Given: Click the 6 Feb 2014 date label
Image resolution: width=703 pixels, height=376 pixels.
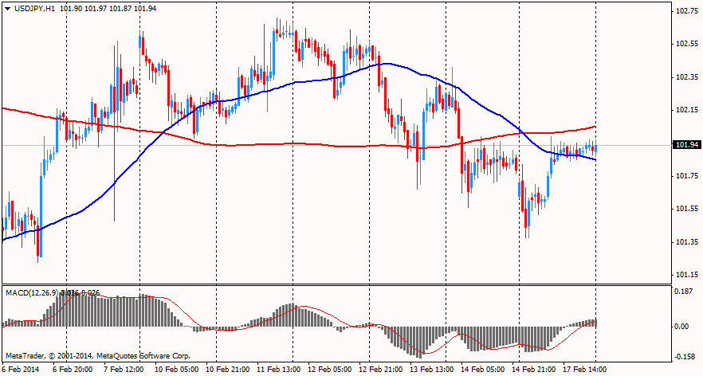Looking at the screenshot, I should (x=21, y=370).
